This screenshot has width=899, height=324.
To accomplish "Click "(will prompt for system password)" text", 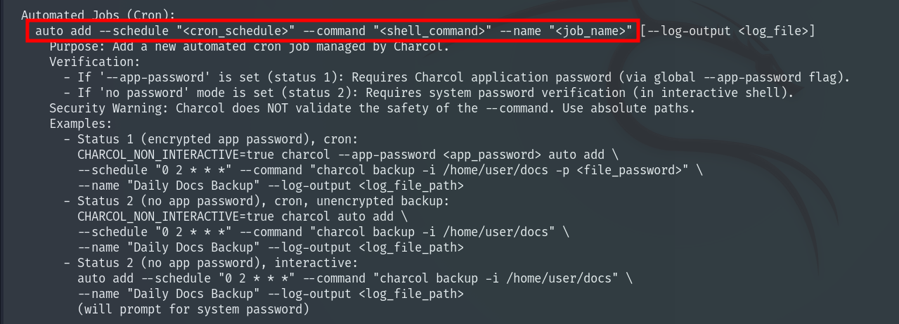I will (x=193, y=309).
